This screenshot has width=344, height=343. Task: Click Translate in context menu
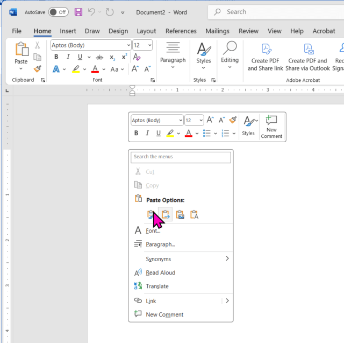coord(181,286)
